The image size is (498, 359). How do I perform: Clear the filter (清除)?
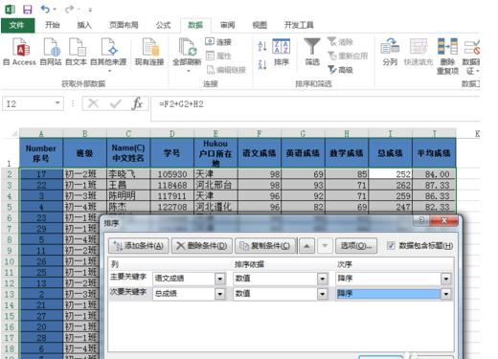tap(340, 42)
